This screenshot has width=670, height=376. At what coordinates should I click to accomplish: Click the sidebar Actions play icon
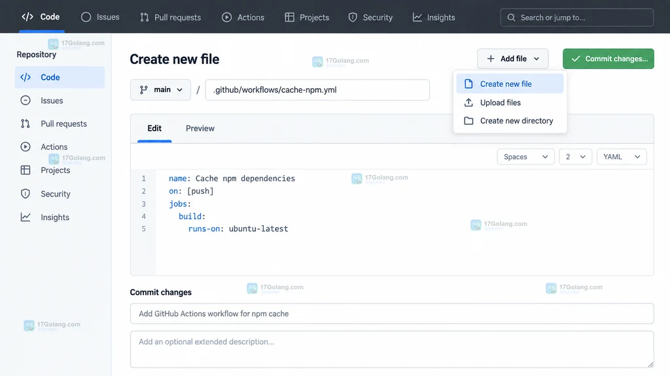coord(26,147)
